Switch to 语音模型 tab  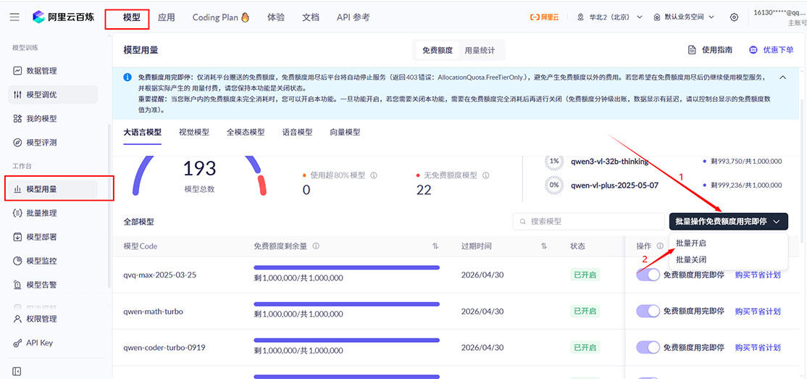click(297, 133)
